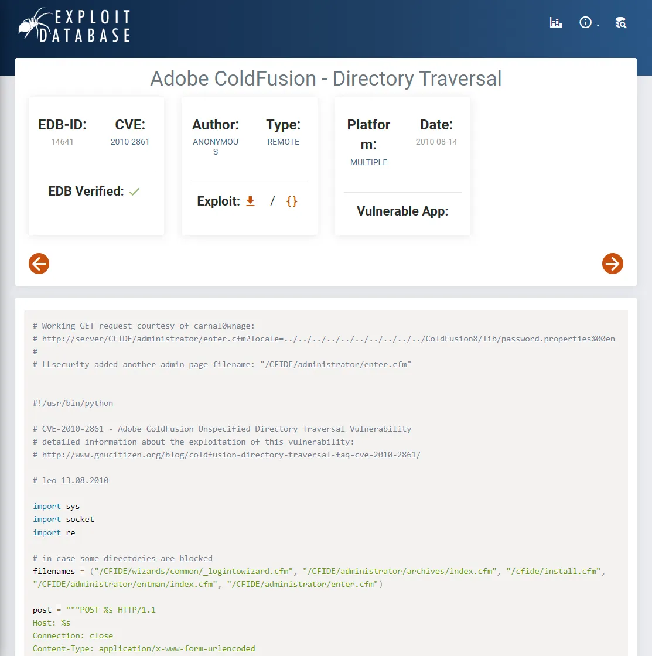Open REMOTE exploit type link
Viewport: 652px width, 656px height.
(x=284, y=142)
